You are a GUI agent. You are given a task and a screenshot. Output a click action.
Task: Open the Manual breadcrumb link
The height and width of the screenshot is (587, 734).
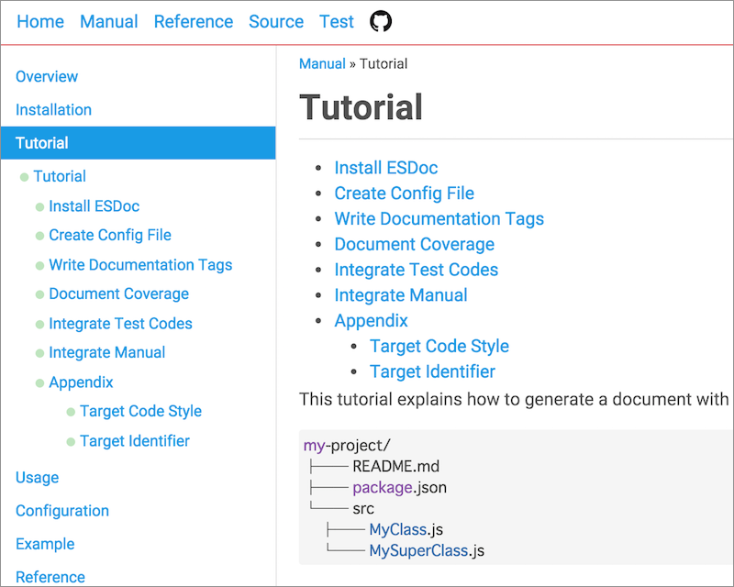(x=322, y=63)
